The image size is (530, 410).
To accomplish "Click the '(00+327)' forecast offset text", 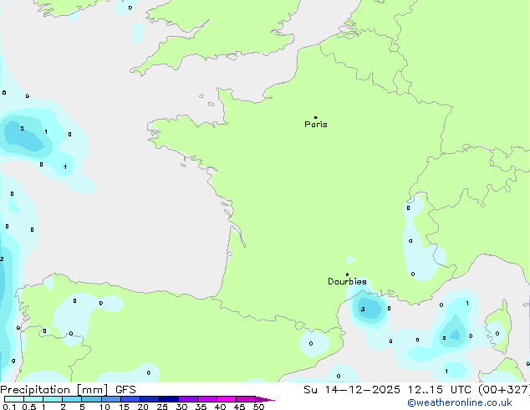I will click(504, 390).
